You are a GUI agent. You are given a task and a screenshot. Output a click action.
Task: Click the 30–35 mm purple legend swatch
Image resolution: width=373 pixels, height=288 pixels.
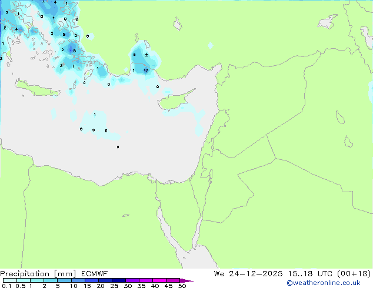click(132, 280)
